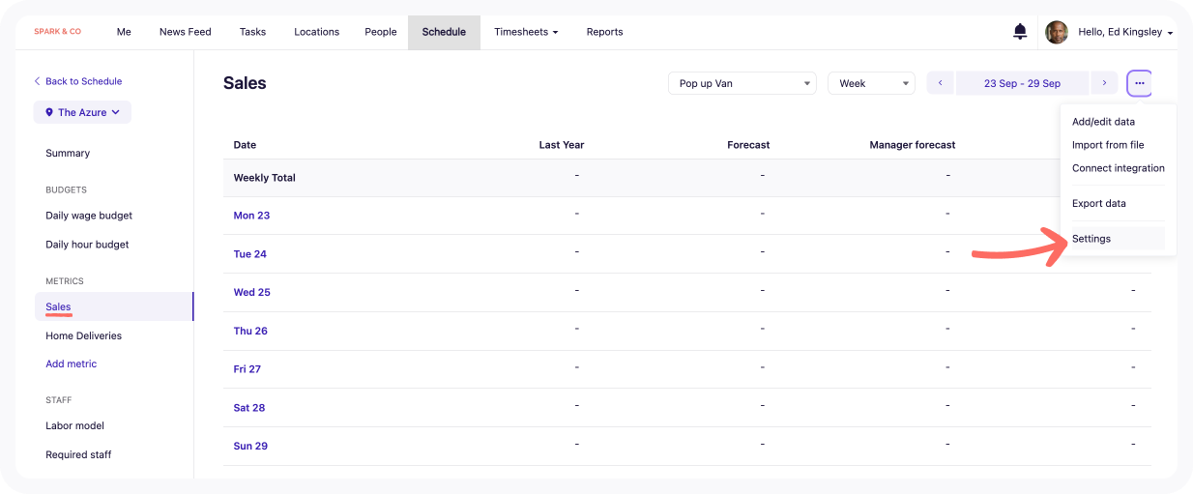Choose Add/edit data from menu
Screen dimensions: 1193x494
pos(1103,122)
